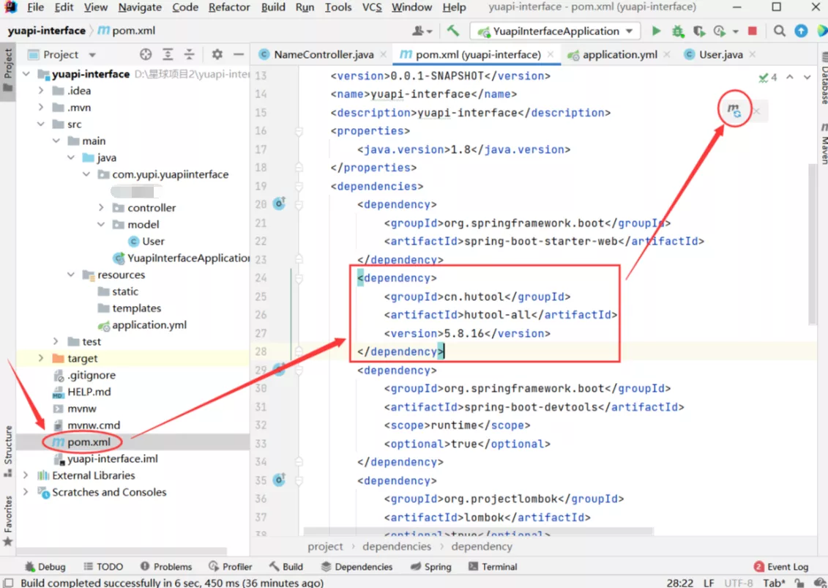This screenshot has width=828, height=588.
Task: Click the gutter icon on line 35
Action: tap(280, 480)
